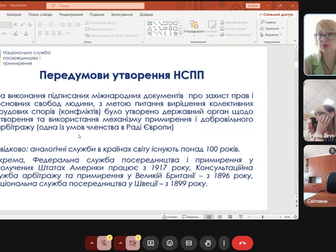336x252 pixels.
Task: Open font color picker
Action: coord(26,34)
